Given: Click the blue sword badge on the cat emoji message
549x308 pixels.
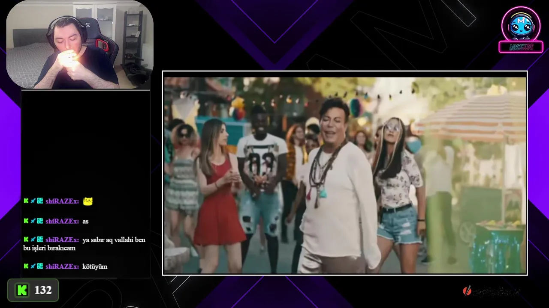Looking at the screenshot, I should [33, 201].
